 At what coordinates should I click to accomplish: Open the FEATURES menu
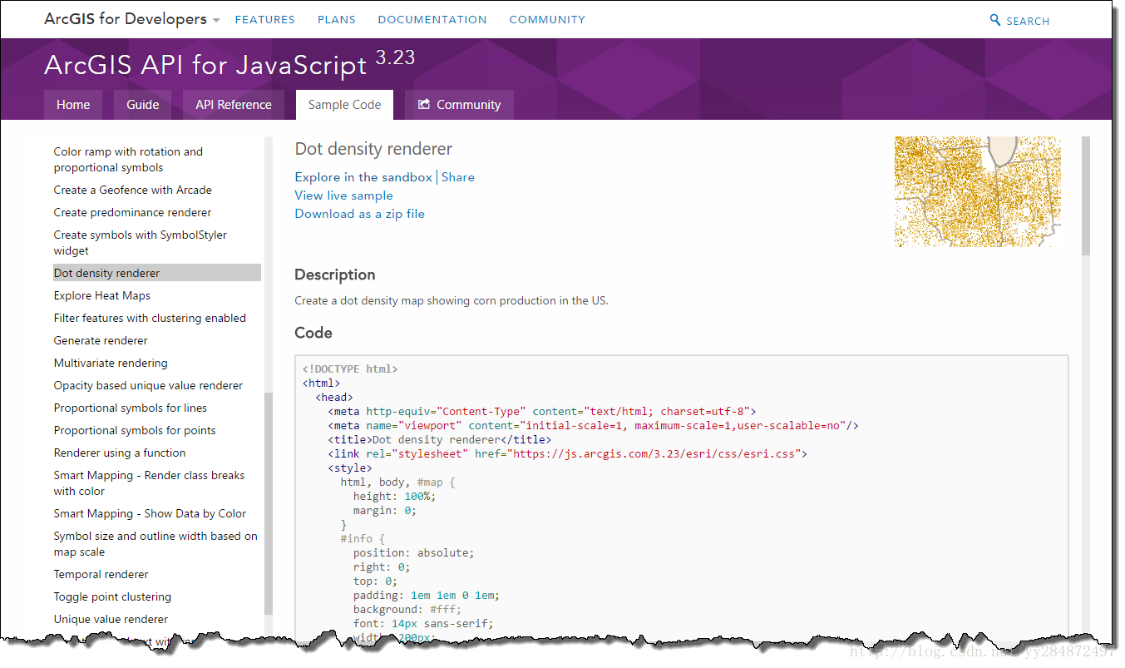click(x=264, y=20)
